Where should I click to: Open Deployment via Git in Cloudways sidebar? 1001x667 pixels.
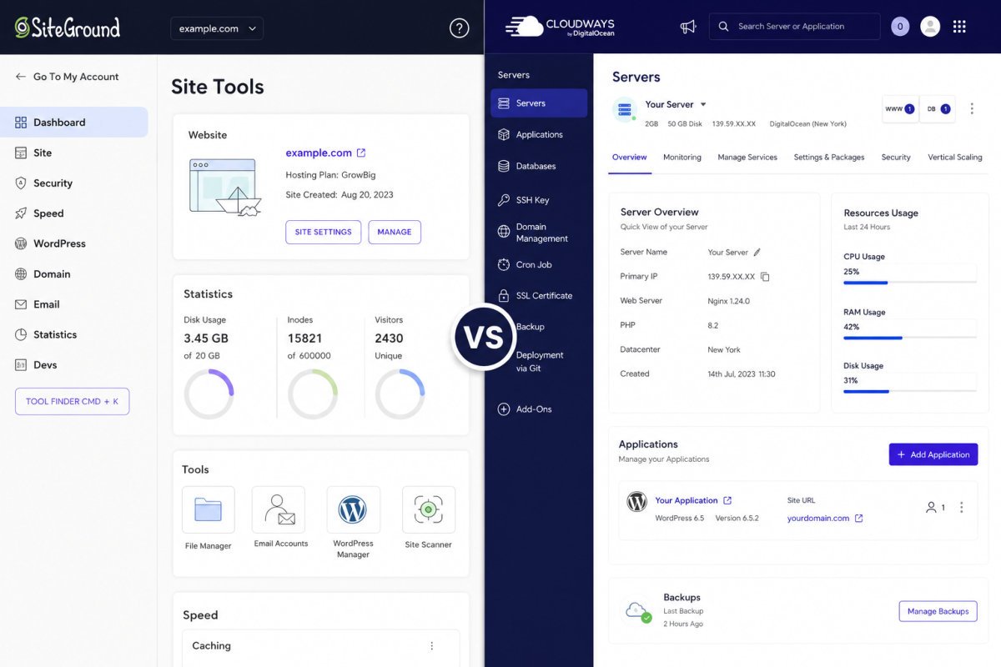point(539,361)
